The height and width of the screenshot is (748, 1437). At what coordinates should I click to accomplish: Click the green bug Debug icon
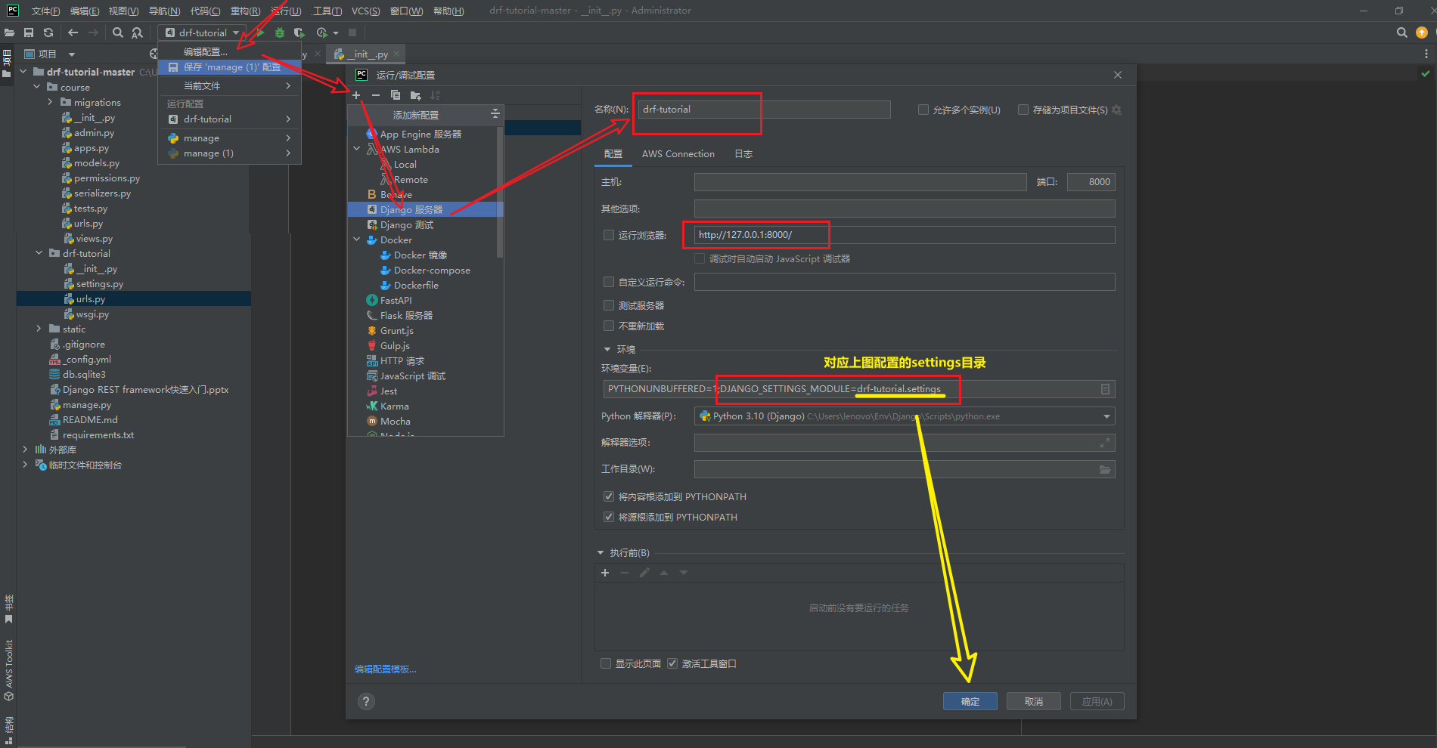[x=280, y=32]
